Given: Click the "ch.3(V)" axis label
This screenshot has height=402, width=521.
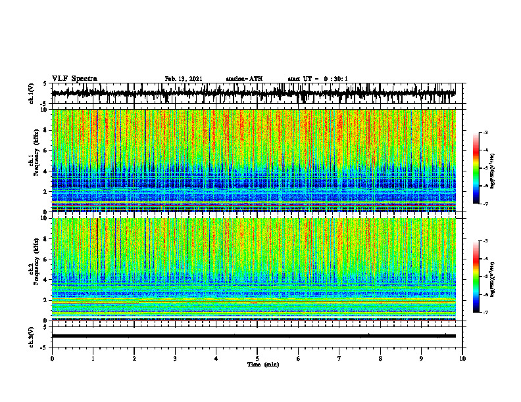Looking at the screenshot, I should [32, 337].
